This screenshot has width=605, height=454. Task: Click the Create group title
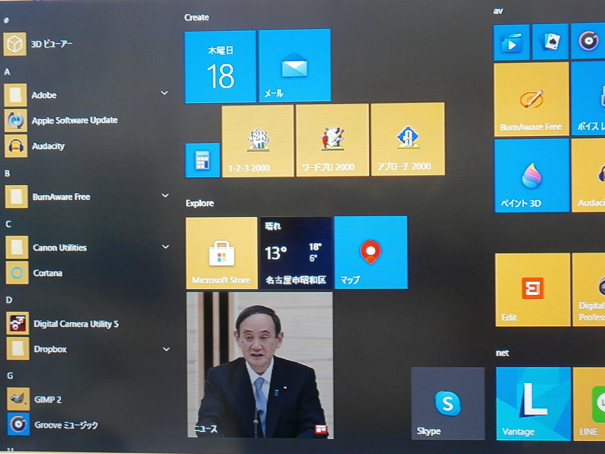[197, 18]
